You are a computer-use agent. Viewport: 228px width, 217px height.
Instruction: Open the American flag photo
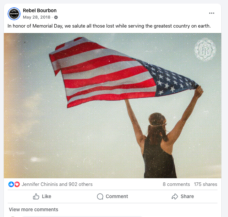point(113,105)
